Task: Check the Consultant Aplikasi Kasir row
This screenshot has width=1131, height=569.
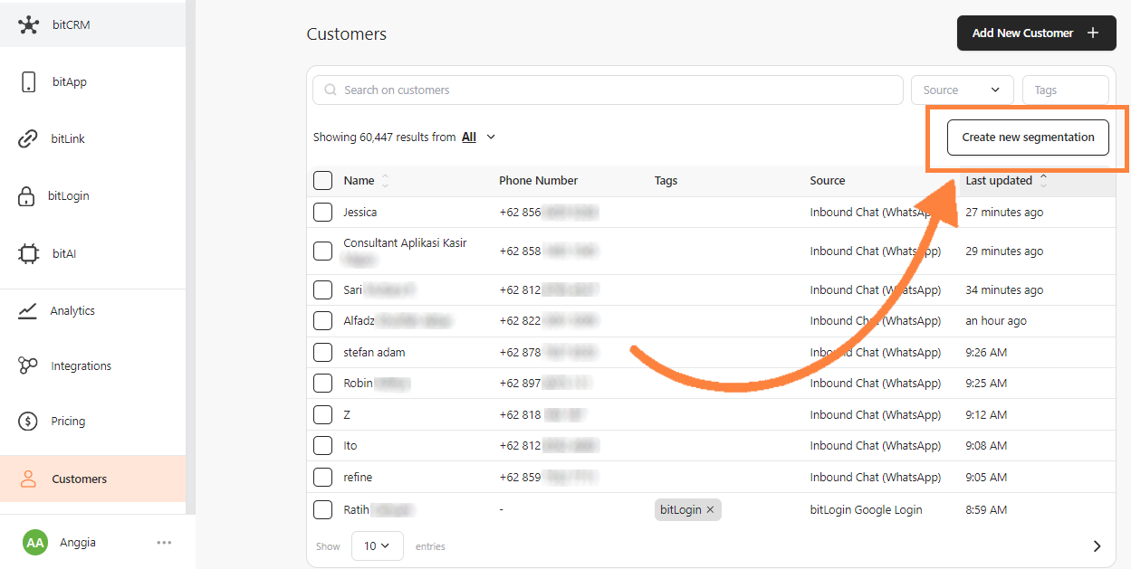Action: (322, 251)
